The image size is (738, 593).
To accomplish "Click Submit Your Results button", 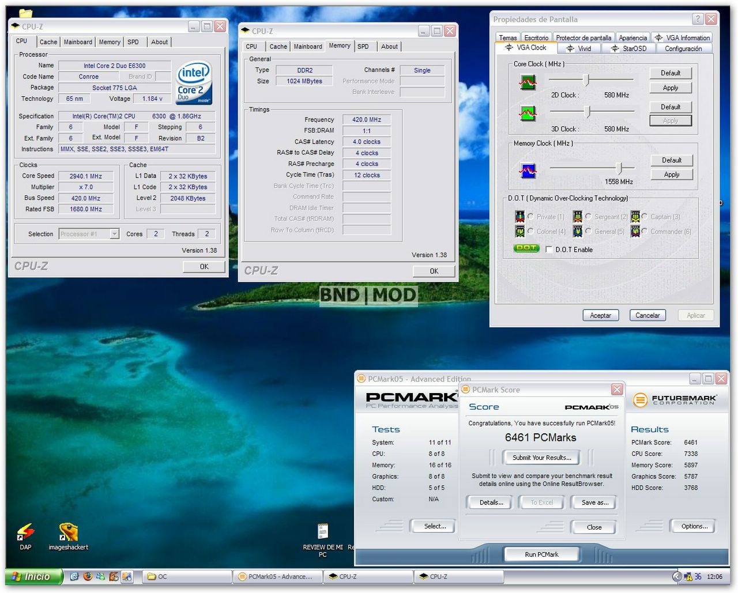I will (542, 458).
